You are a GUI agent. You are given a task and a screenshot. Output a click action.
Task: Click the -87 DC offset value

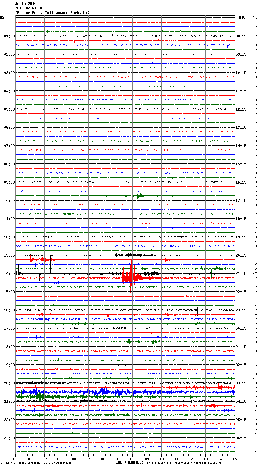coord(256,273)
